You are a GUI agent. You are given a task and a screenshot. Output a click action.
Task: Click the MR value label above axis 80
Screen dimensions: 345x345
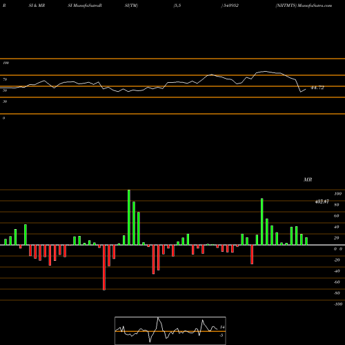pos(322,201)
